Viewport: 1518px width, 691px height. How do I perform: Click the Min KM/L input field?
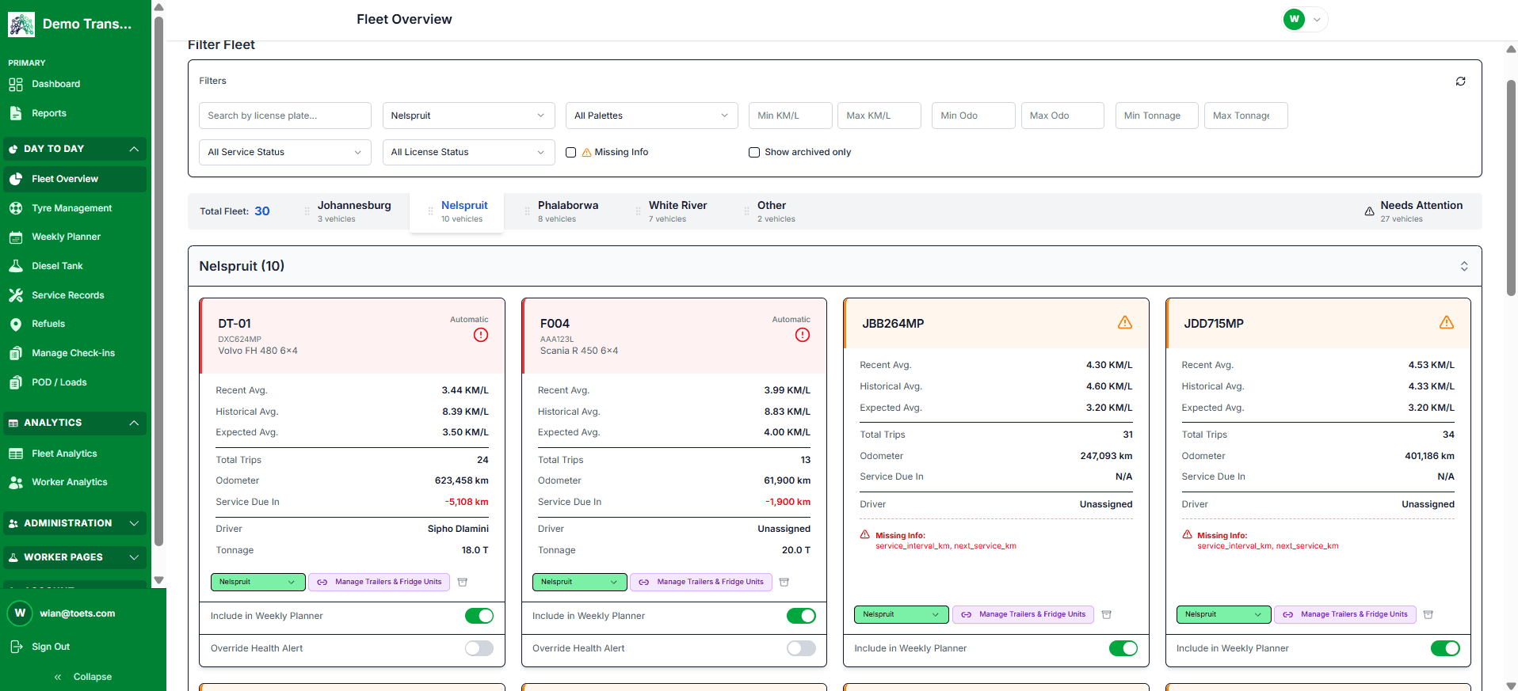point(791,116)
